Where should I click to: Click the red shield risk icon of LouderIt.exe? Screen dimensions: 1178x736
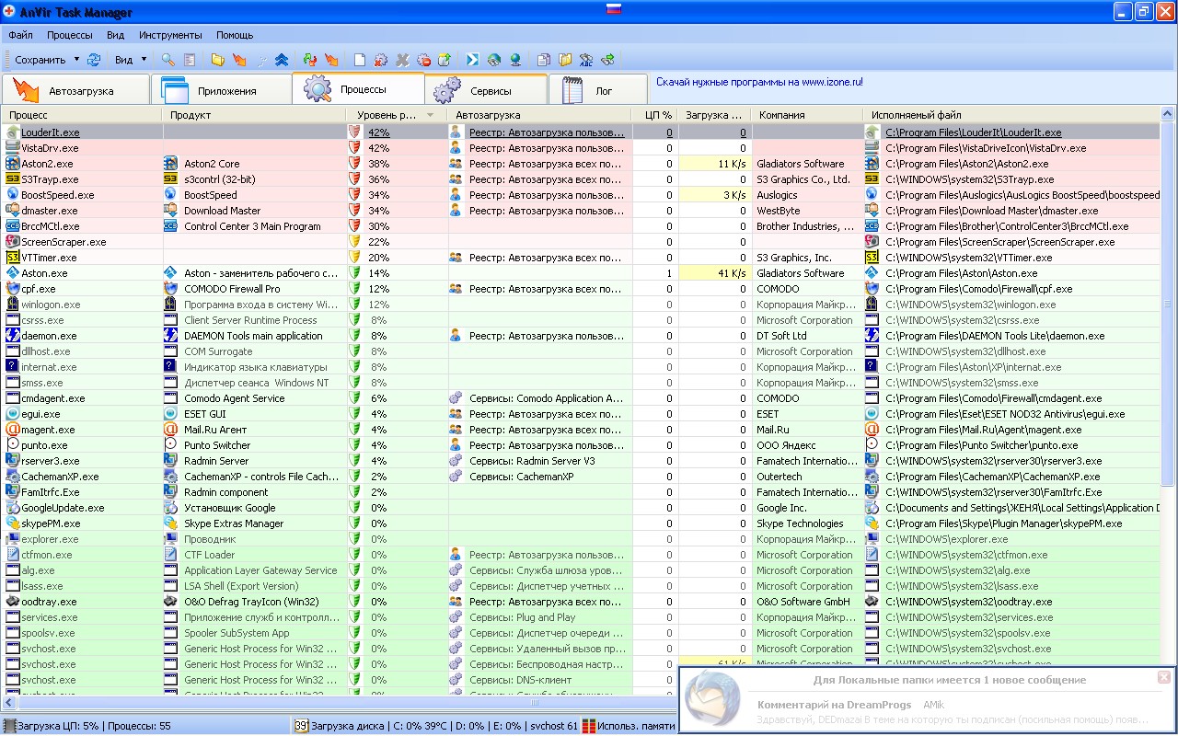point(354,132)
